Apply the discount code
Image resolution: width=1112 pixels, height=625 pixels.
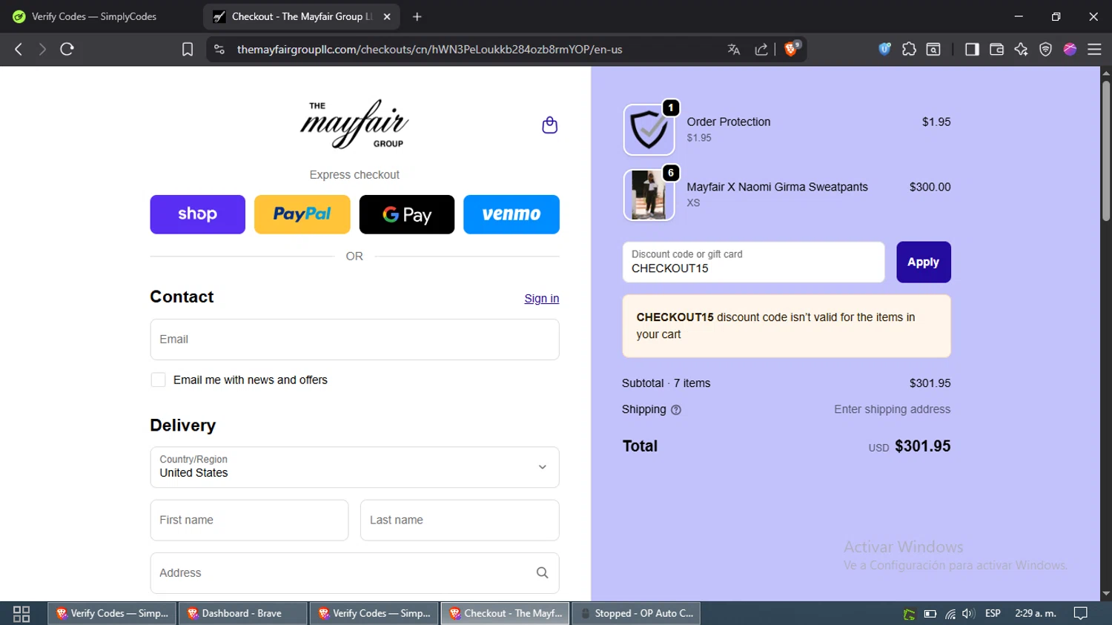click(924, 262)
